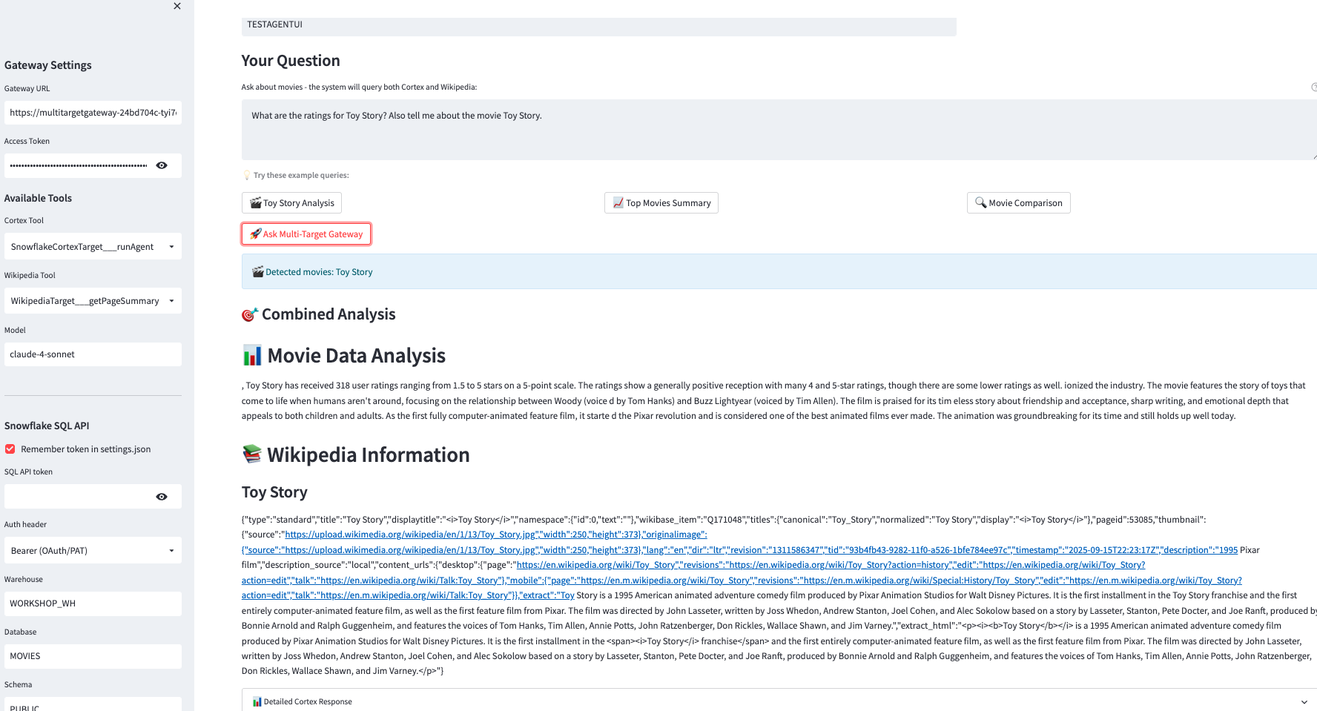Click the Toy Story Analysis example button

point(291,203)
